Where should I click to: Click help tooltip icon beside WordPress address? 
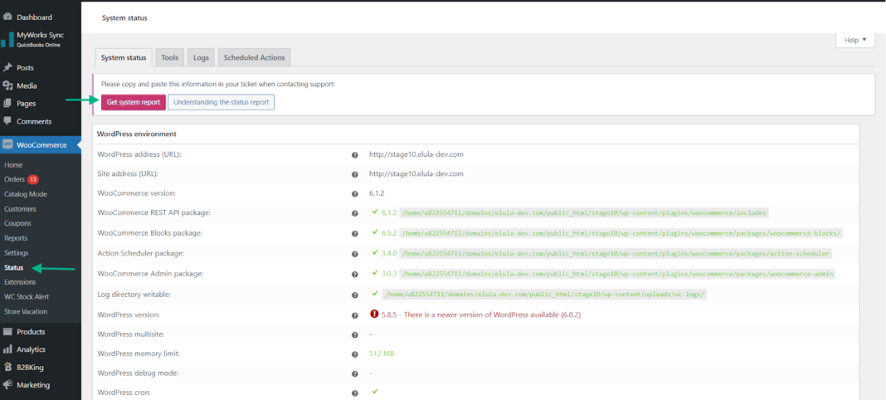pos(355,154)
